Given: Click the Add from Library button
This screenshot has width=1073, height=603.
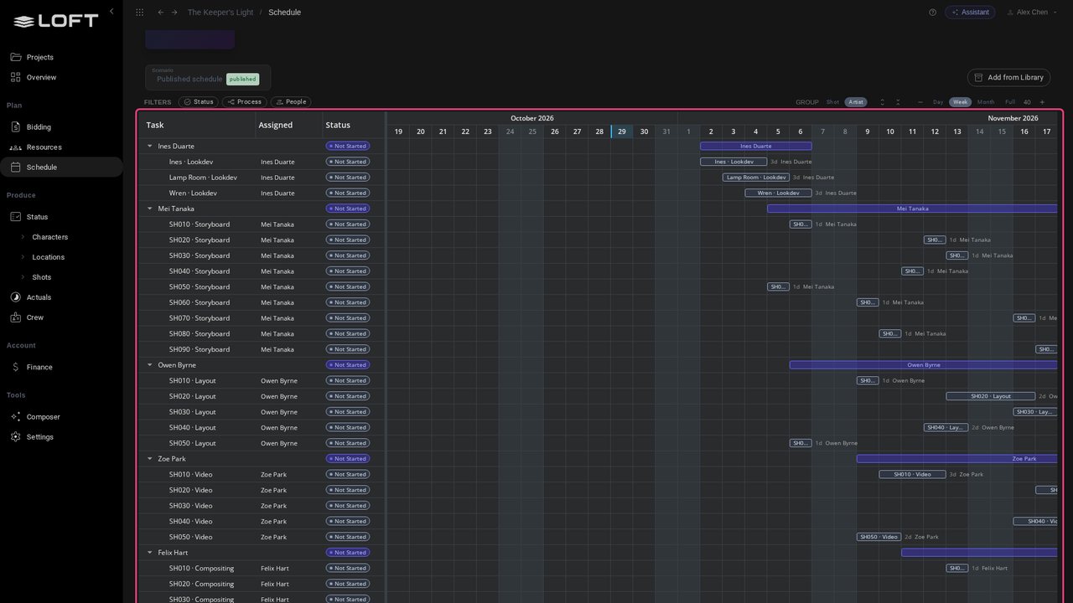Looking at the screenshot, I should 1008,77.
